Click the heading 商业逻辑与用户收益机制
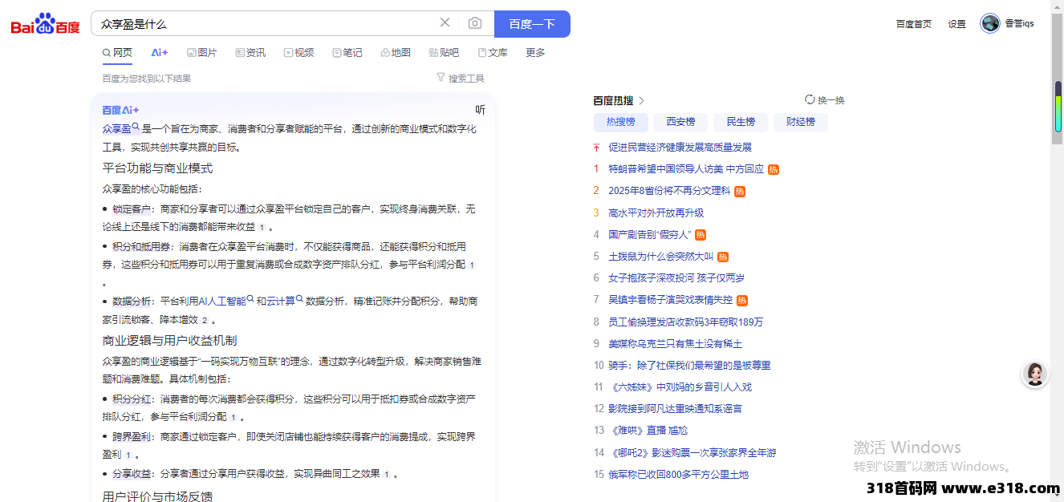1064x502 pixels. pyautogui.click(x=169, y=341)
